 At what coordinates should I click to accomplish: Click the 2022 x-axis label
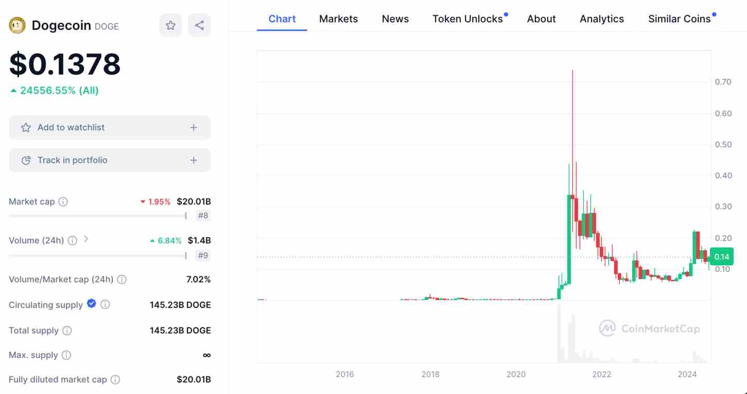(602, 374)
